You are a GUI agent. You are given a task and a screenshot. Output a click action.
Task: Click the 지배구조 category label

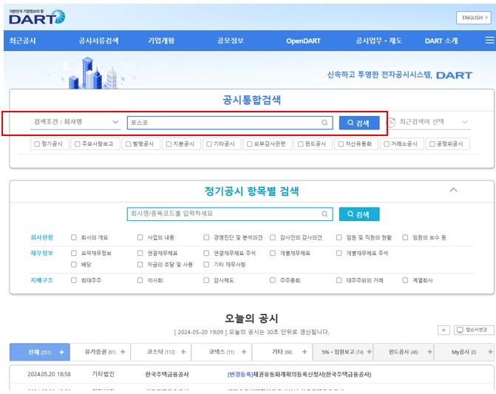[41, 280]
